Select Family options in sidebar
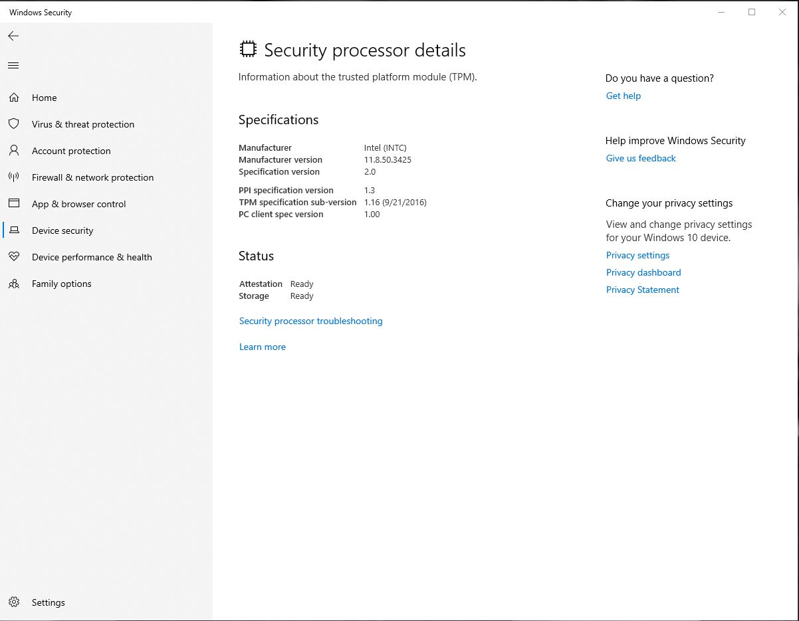The width and height of the screenshot is (799, 621). tap(61, 284)
